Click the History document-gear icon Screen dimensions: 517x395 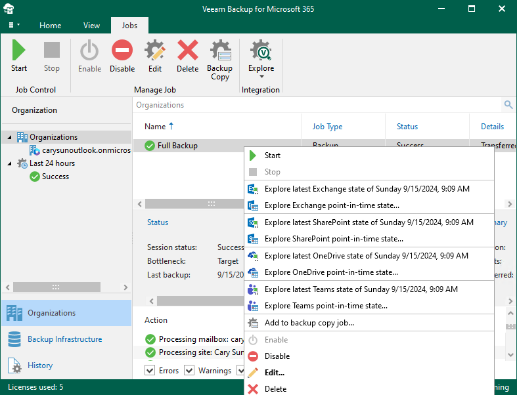[14, 365]
